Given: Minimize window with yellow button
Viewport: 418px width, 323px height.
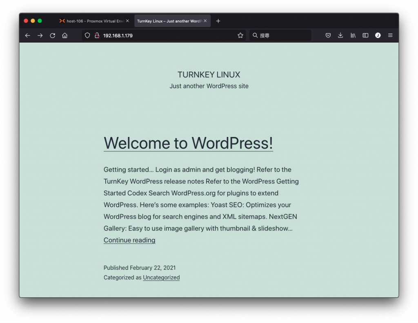Looking at the screenshot, I should tap(33, 21).
